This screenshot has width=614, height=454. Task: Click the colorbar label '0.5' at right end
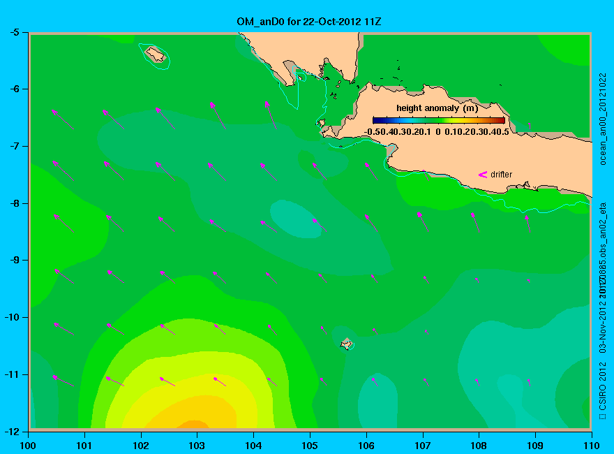[x=502, y=132]
